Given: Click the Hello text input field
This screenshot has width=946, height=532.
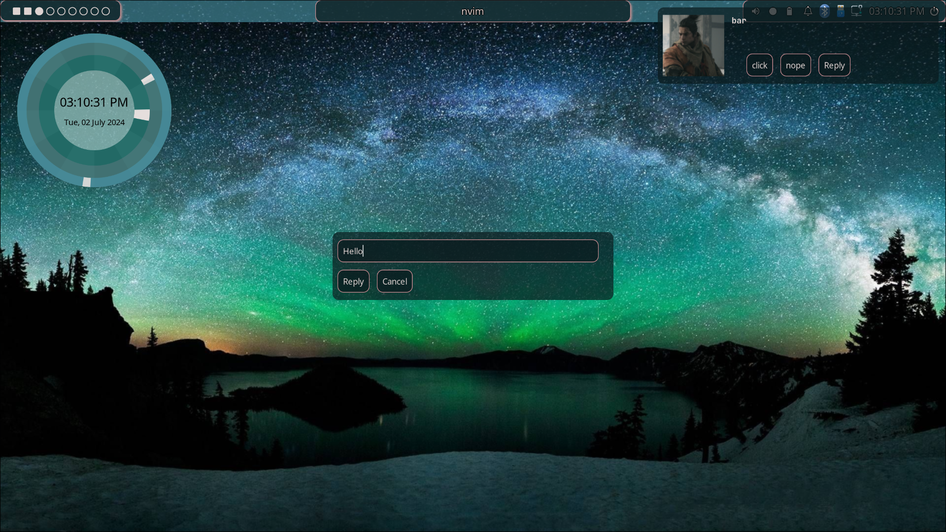Looking at the screenshot, I should coord(468,251).
